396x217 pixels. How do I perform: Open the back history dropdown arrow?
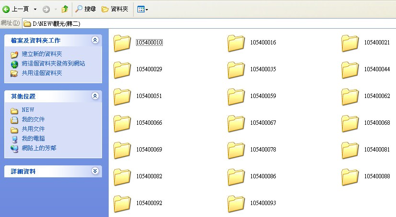click(x=35, y=10)
